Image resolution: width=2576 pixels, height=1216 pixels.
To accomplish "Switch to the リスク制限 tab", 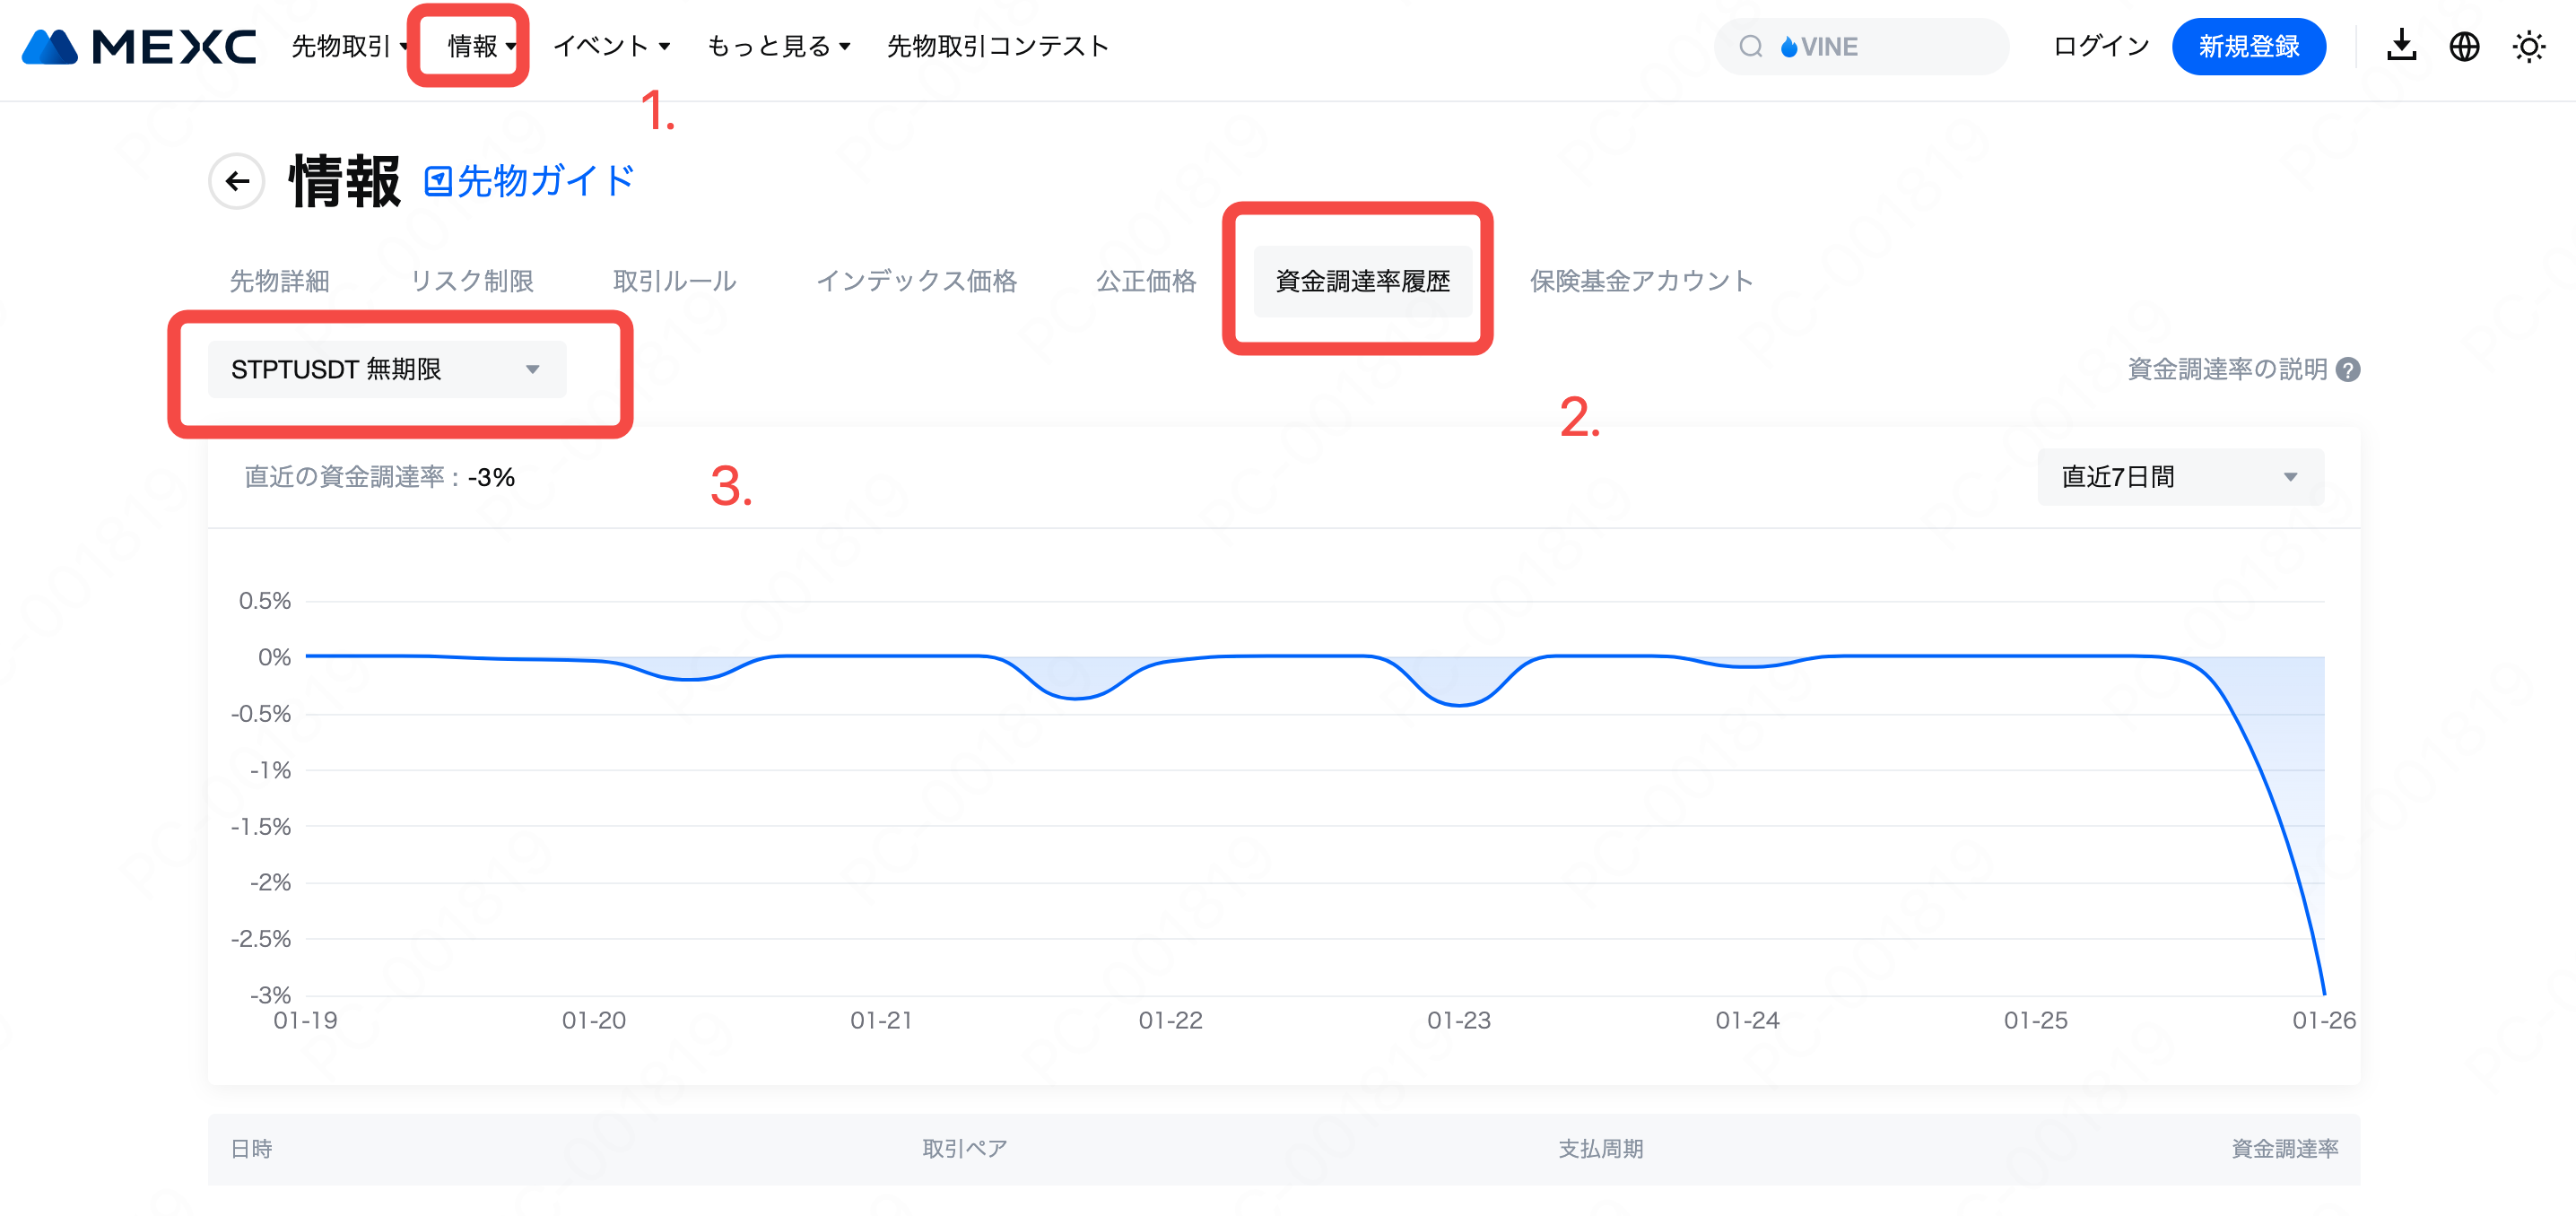I will pyautogui.click(x=472, y=281).
